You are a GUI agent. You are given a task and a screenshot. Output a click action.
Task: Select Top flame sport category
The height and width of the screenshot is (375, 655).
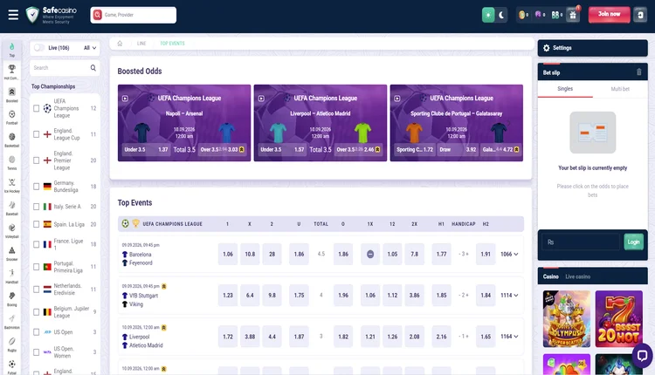[x=11, y=50]
